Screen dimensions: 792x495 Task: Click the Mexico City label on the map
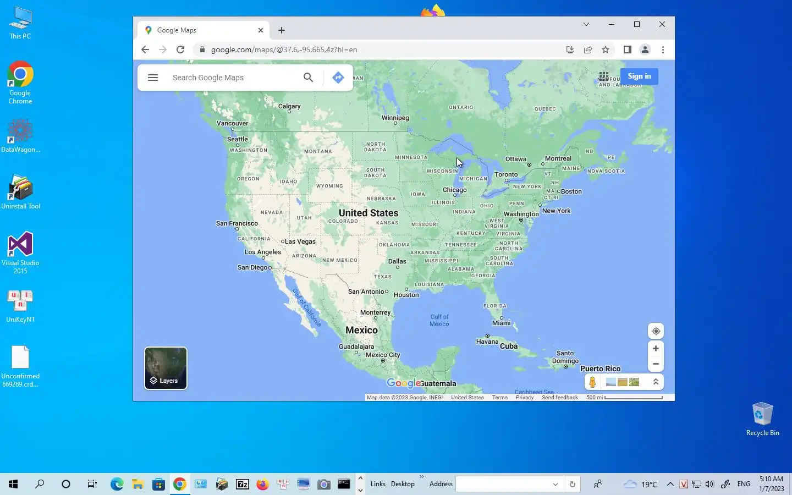pos(383,355)
